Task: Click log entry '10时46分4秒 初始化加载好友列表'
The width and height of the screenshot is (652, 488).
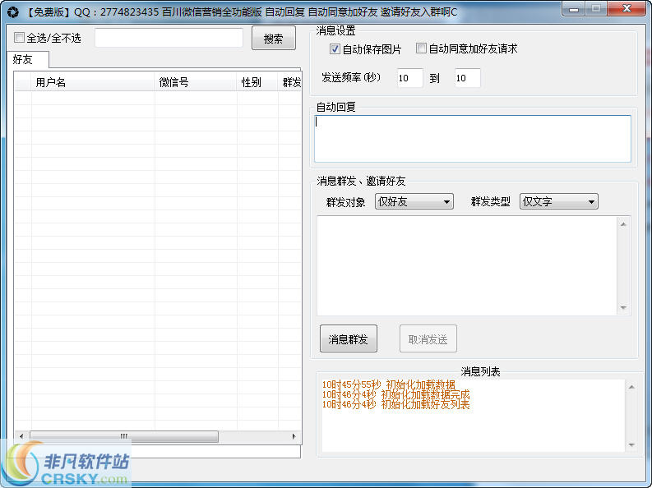Action: [395, 404]
